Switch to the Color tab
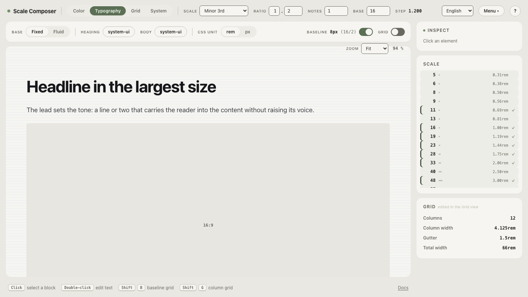The width and height of the screenshot is (528, 297). coord(79,11)
